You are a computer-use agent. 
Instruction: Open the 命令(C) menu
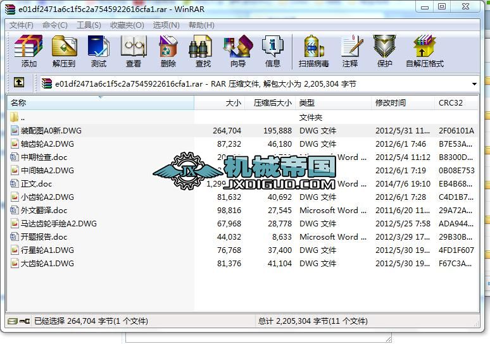[x=55, y=25]
